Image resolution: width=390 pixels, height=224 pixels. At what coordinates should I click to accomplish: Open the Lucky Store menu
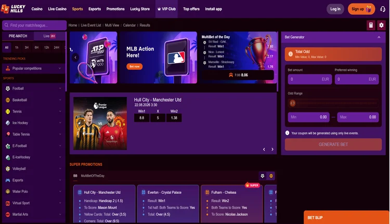click(x=140, y=9)
